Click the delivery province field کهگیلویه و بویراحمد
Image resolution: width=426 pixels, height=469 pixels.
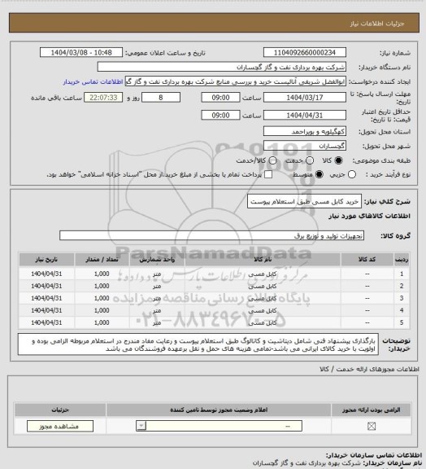(x=305, y=131)
